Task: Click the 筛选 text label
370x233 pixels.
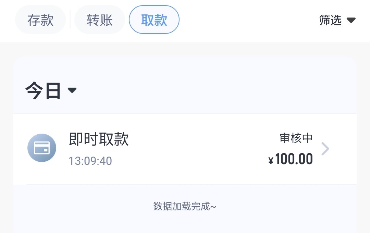Action: 331,20
